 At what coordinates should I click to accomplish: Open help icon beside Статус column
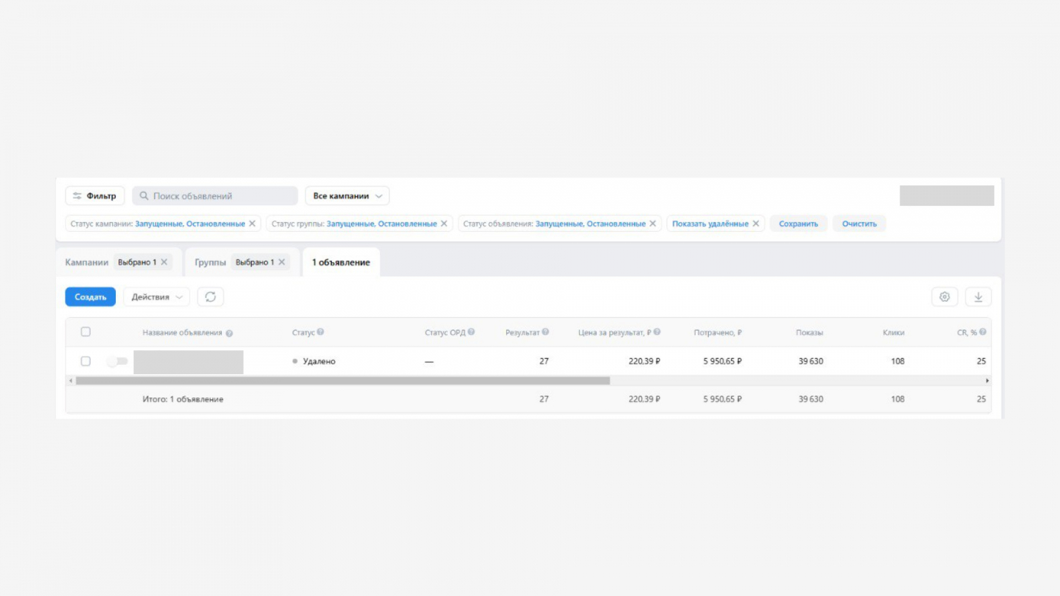[321, 332]
